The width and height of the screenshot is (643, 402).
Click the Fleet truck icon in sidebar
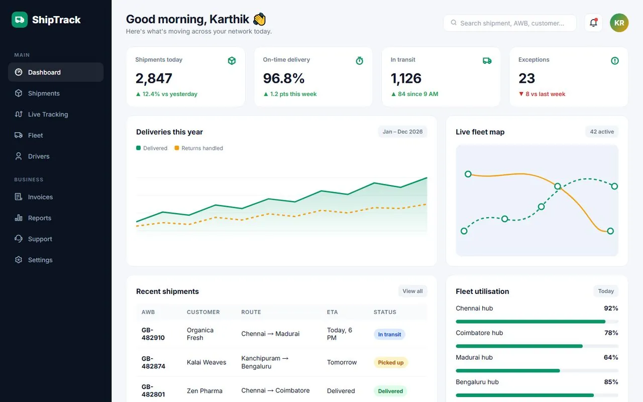(x=19, y=136)
